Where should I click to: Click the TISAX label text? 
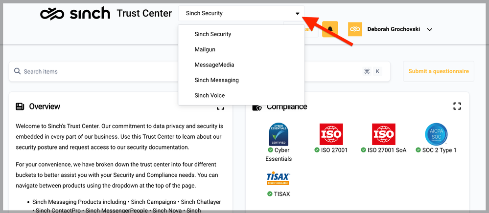[x=282, y=194]
